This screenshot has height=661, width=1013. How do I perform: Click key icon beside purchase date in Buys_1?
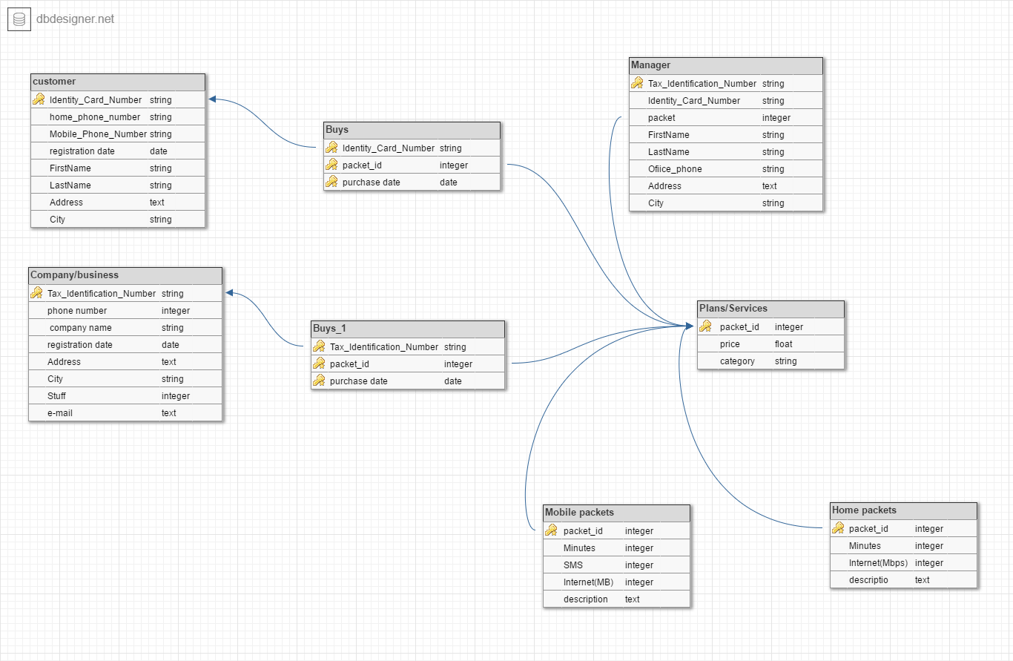tap(319, 381)
